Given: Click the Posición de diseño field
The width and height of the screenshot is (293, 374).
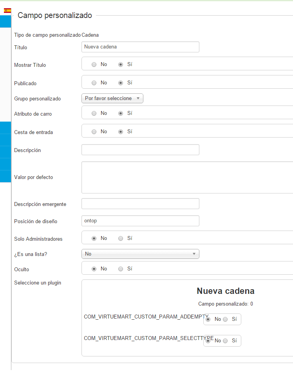Looking at the screenshot, I should pyautogui.click(x=140, y=221).
